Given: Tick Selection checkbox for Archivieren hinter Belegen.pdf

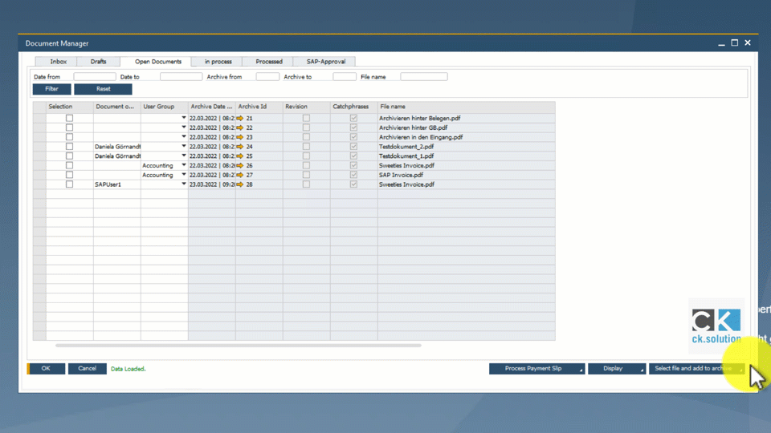Looking at the screenshot, I should tap(69, 119).
